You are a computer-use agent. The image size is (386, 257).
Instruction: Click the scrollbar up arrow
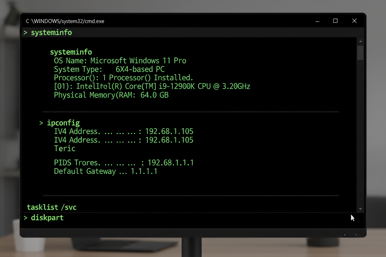[360, 41]
